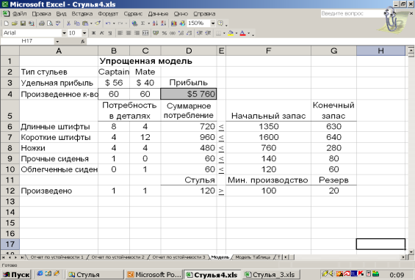Image resolution: width=415 pixels, height=280 pixels.
Task: Click the Введите вопрос help field
Action: coord(352,13)
